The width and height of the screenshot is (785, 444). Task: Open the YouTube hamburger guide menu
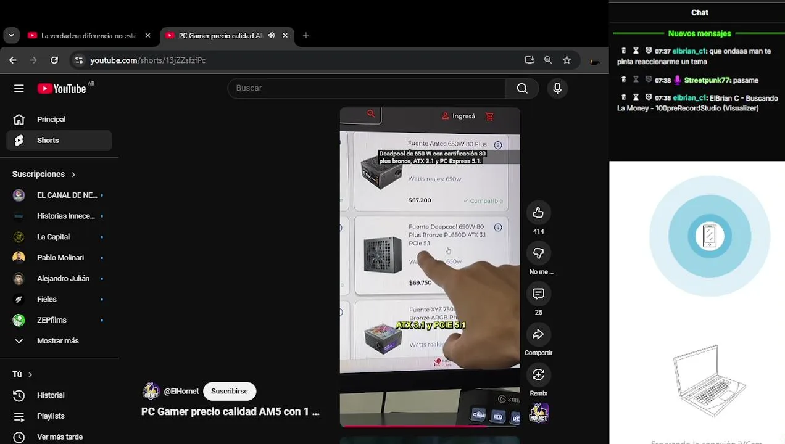[19, 88]
